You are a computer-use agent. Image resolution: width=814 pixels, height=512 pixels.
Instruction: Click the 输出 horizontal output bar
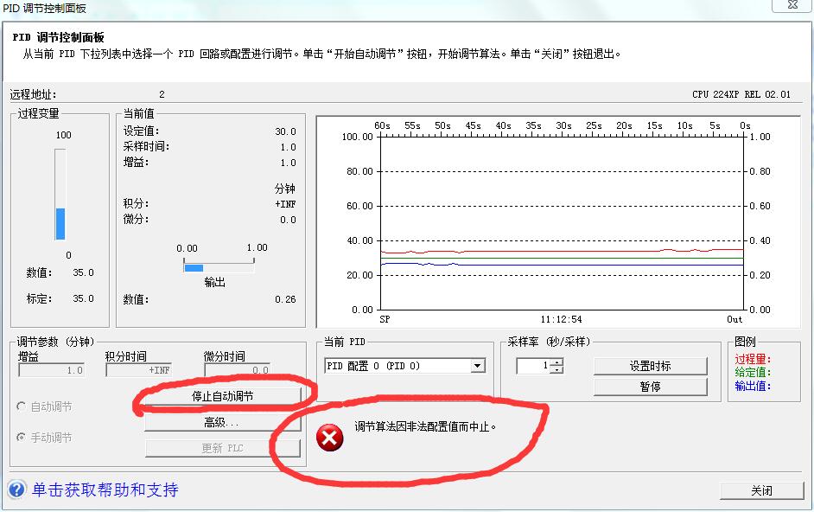219,268
